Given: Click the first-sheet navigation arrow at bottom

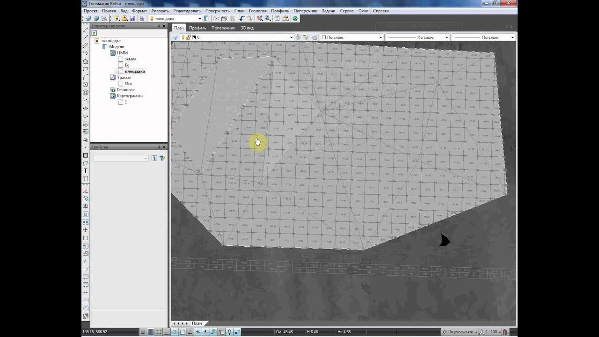Looking at the screenshot, I should [x=174, y=323].
